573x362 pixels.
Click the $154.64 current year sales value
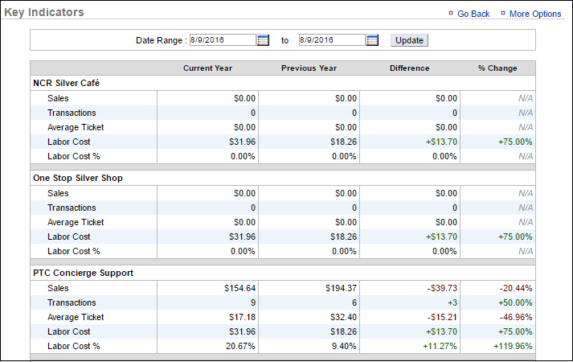pyautogui.click(x=239, y=288)
